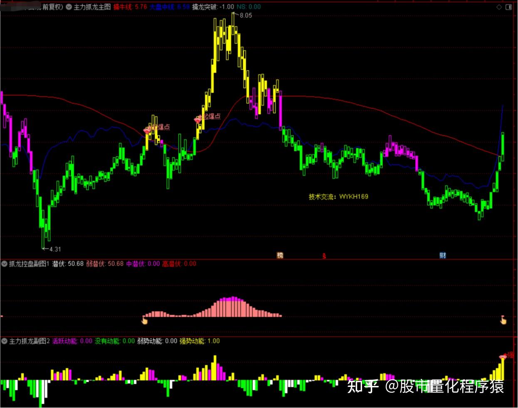
Task: Click the 主力抓龙主图 indicator name
Action: tap(92, 7)
